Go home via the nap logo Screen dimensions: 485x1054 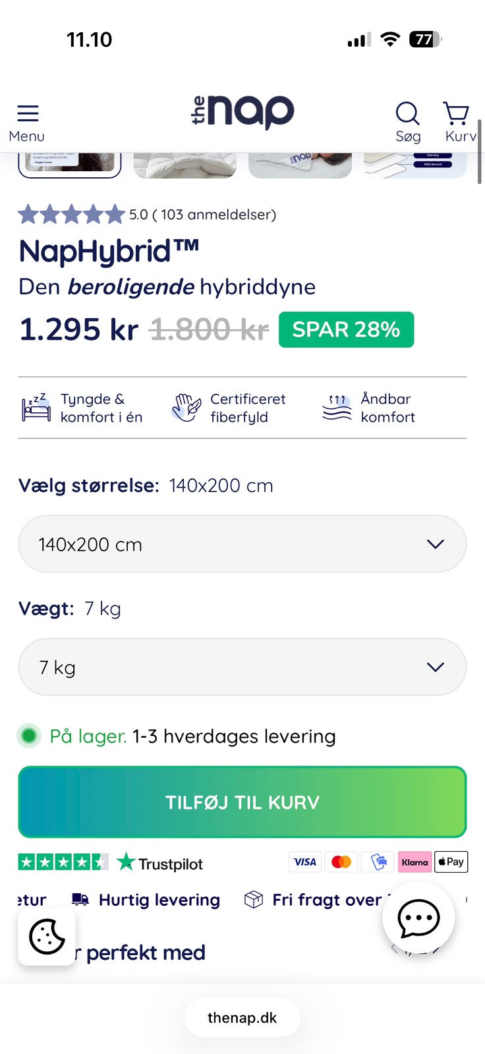[x=242, y=111]
